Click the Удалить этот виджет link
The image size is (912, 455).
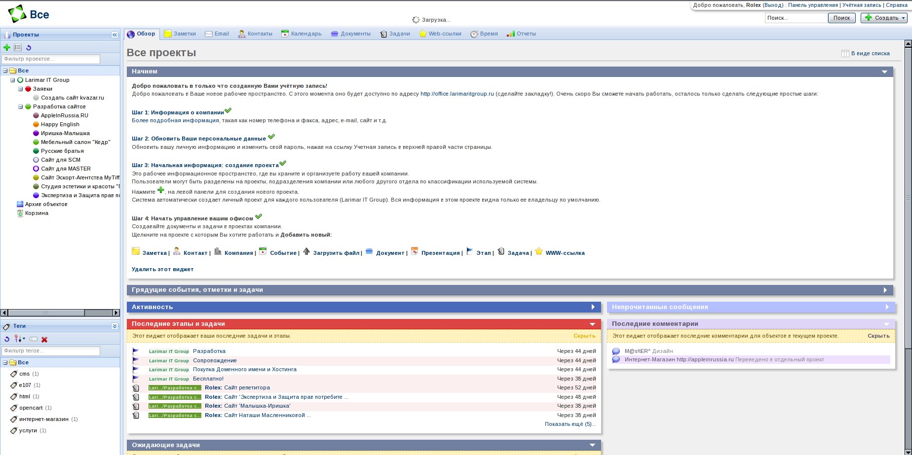[x=162, y=270]
